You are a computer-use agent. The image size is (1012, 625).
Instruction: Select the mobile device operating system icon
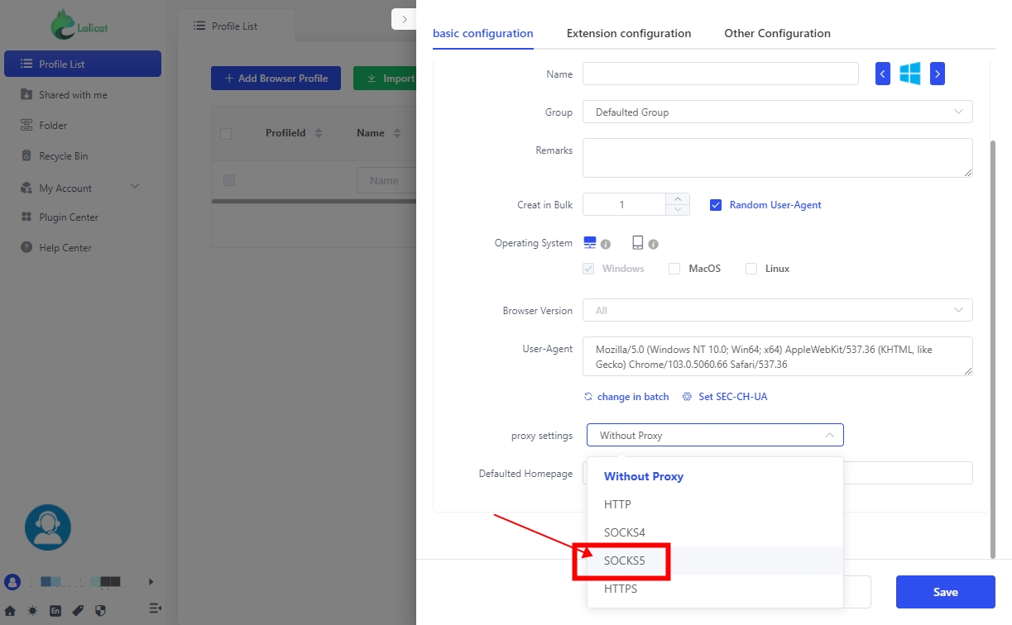click(638, 242)
